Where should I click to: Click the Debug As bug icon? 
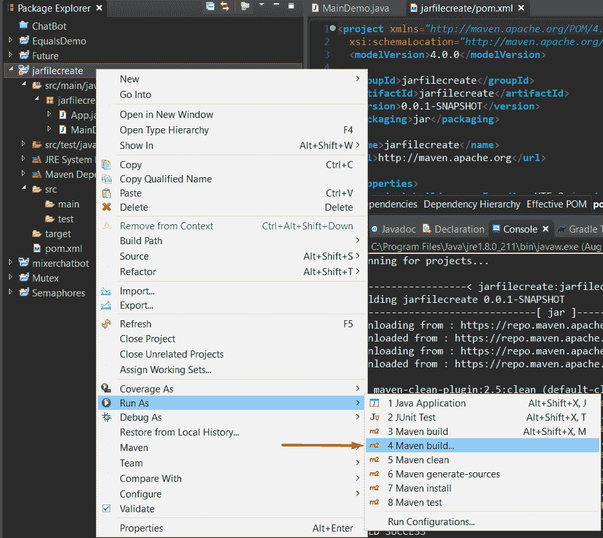106,418
